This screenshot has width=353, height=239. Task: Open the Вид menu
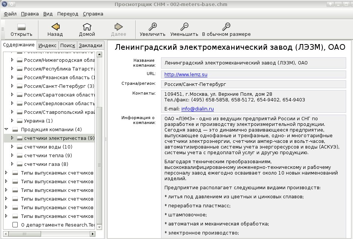48,14
